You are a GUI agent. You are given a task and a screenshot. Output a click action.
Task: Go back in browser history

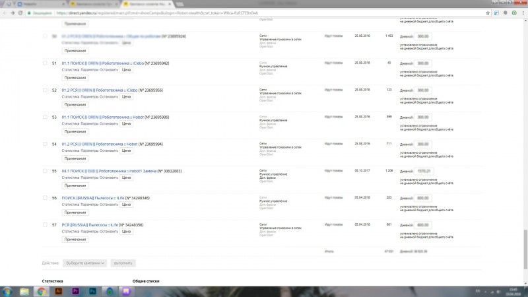tap(5, 13)
